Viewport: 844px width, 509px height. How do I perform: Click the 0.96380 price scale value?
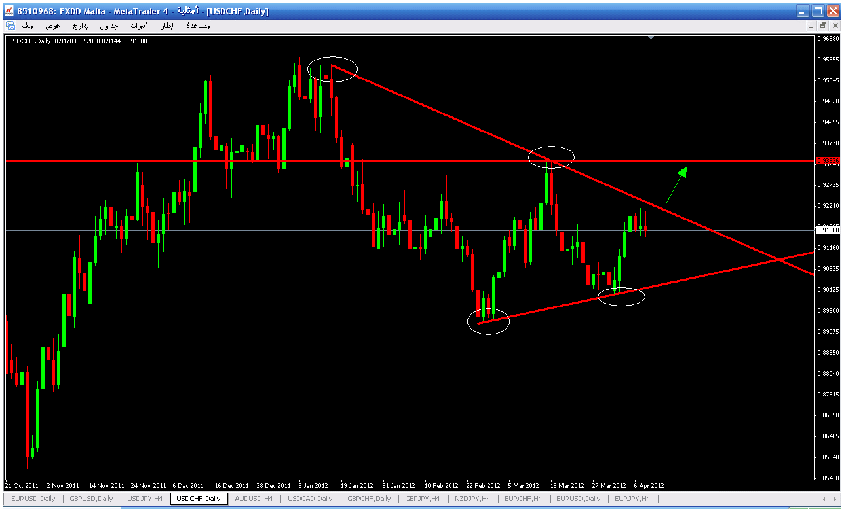click(828, 38)
